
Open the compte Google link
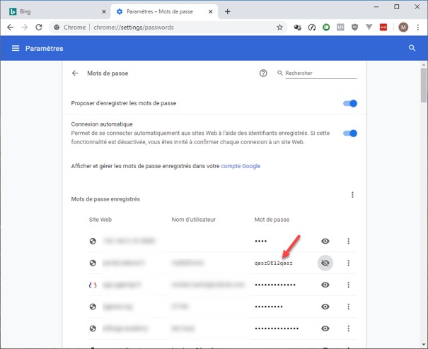click(x=241, y=166)
